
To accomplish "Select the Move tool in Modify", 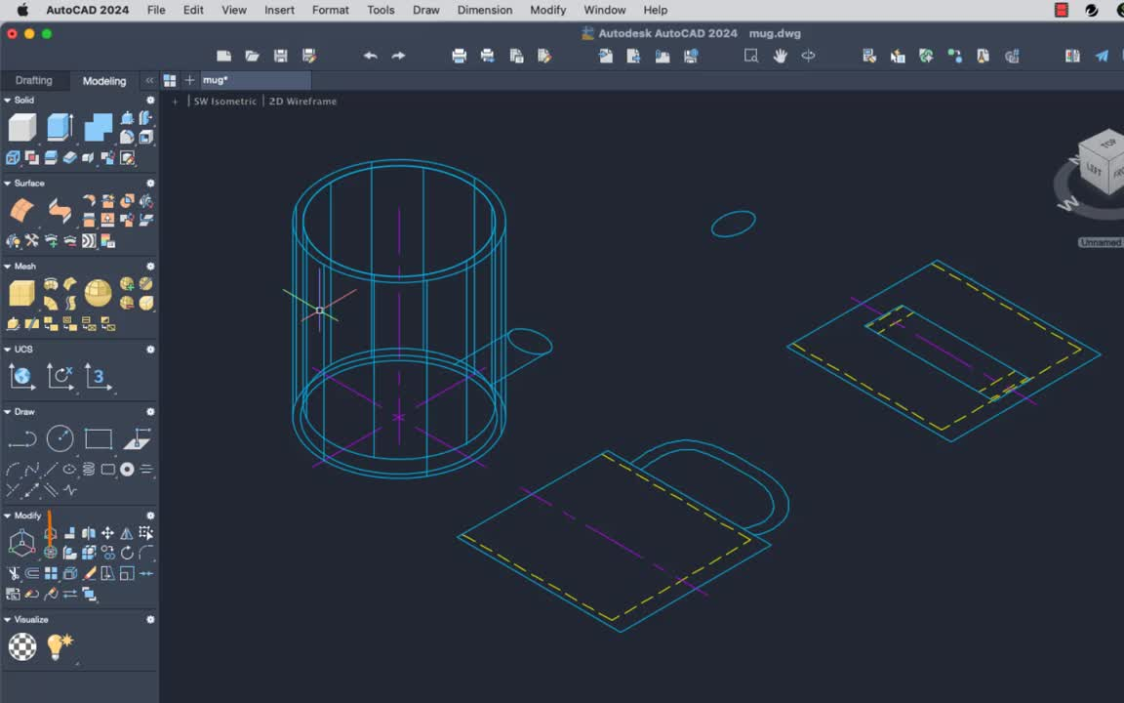I will click(x=107, y=533).
